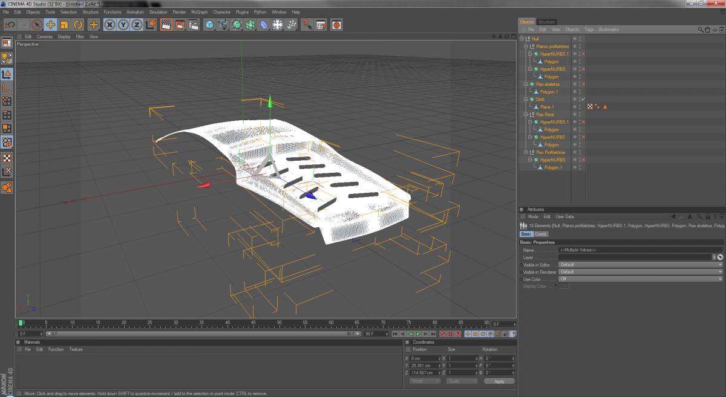Render the active view clapperboard icon
Image resolution: width=726 pixels, height=397 pixels.
click(166, 25)
